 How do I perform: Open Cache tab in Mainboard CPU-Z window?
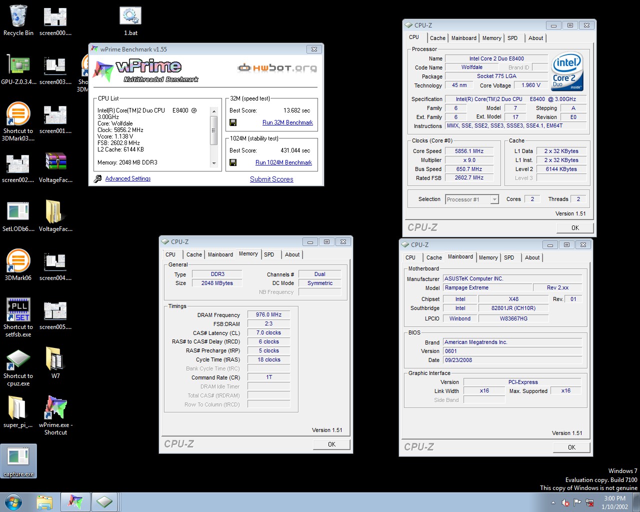tap(434, 257)
